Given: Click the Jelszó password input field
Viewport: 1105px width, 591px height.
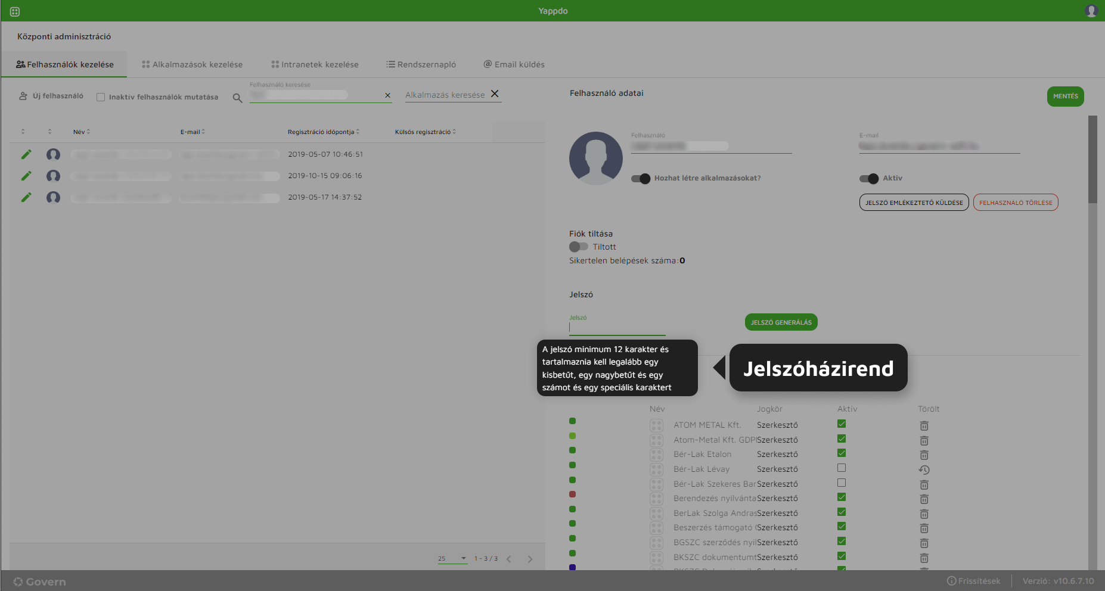Looking at the screenshot, I should tap(617, 327).
